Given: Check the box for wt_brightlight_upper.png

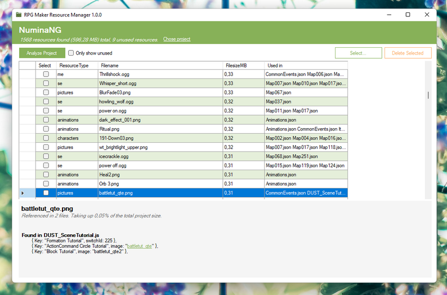Looking at the screenshot, I should pos(46,147).
